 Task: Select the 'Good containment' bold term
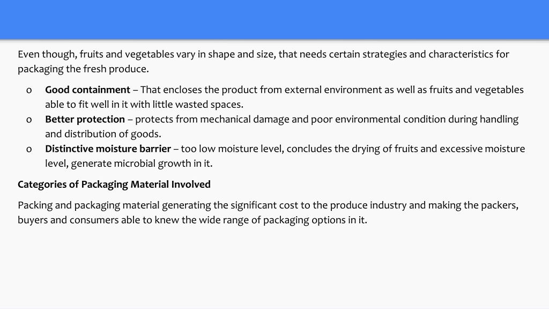coord(87,90)
